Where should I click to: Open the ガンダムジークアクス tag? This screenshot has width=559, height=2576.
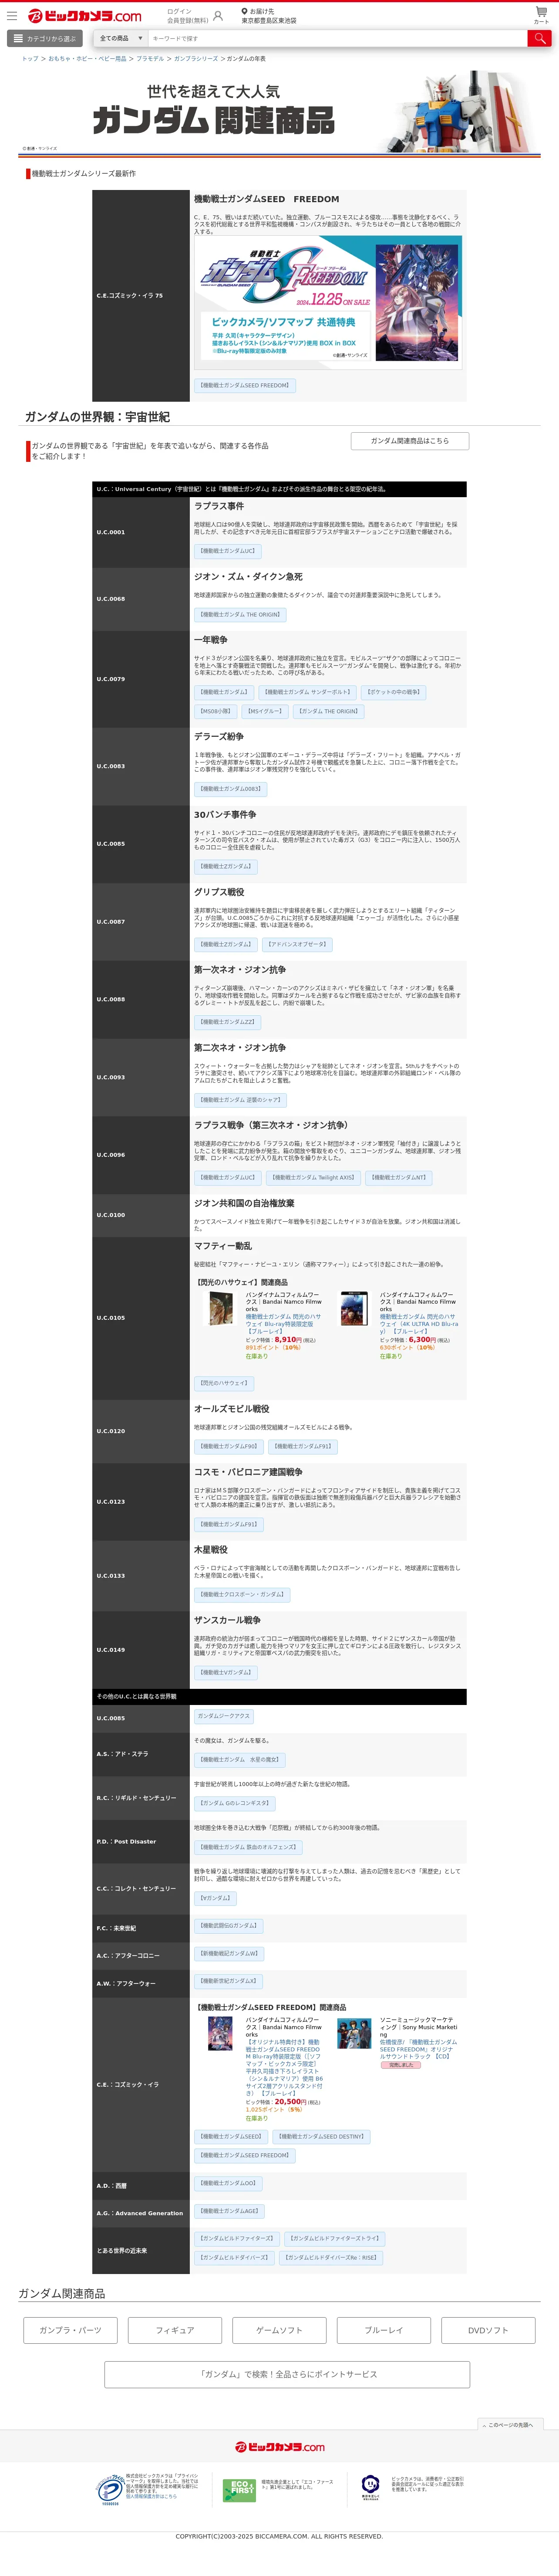[x=224, y=1716]
